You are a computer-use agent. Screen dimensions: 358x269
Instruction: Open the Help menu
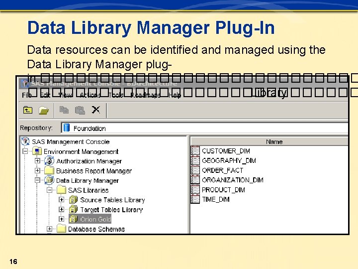pyautogui.click(x=175, y=95)
